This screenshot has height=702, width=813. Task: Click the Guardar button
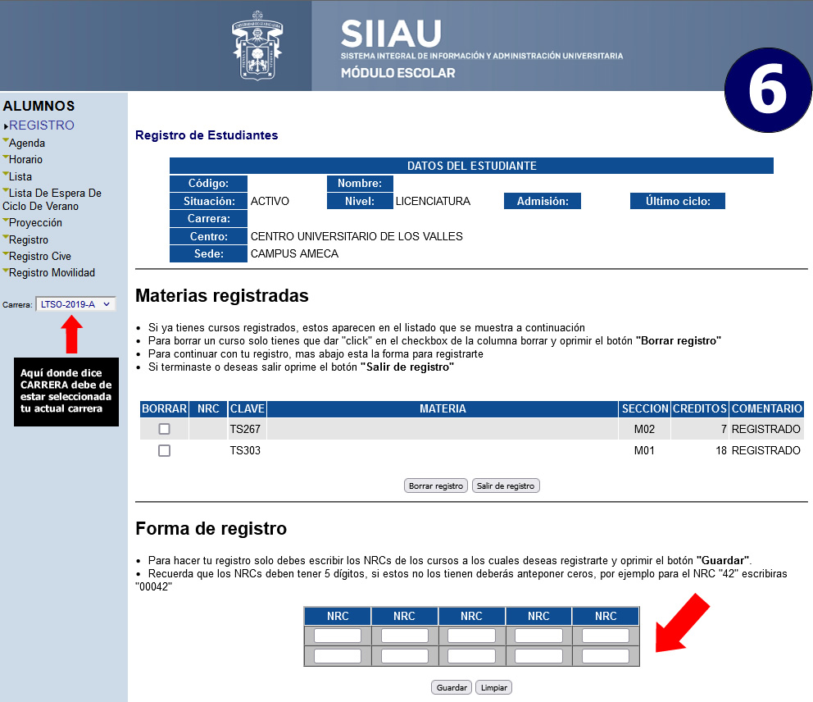click(x=452, y=687)
